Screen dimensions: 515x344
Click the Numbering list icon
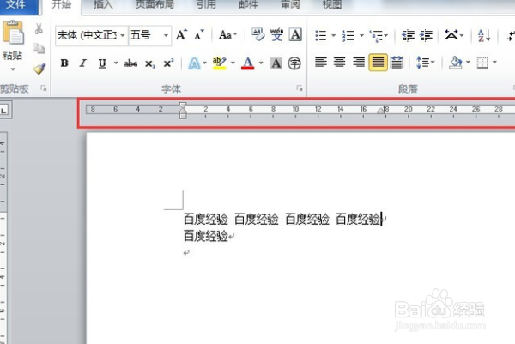pos(348,35)
